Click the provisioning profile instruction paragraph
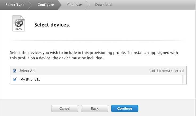The width and height of the screenshot is (196, 116). (94, 55)
